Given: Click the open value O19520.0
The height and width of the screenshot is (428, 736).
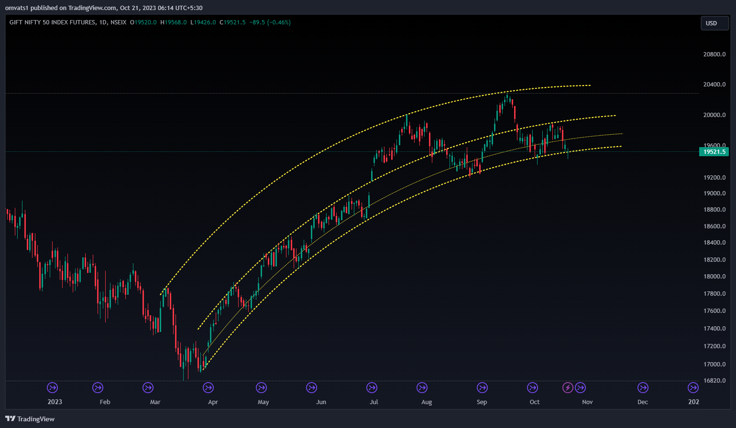Looking at the screenshot, I should (143, 22).
